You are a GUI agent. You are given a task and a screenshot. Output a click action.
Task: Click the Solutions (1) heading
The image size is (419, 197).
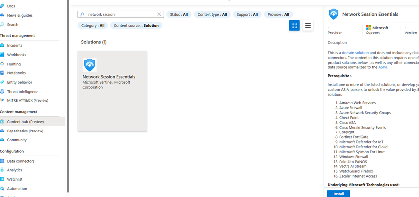(x=94, y=42)
